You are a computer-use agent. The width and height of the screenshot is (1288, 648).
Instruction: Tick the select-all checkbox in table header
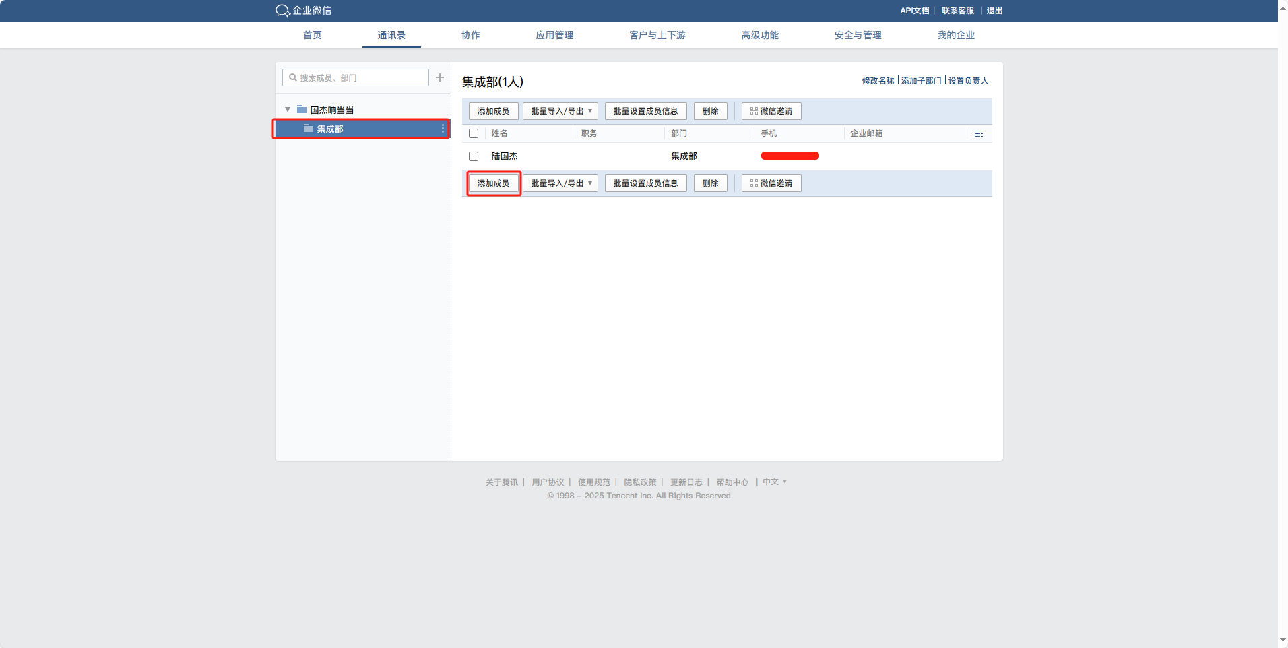(x=474, y=133)
